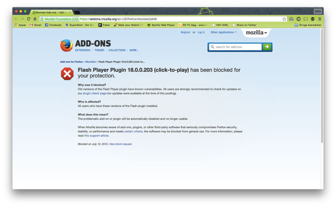336x207 pixels.
Task: Click the circular ID extension icon
Action: tap(298, 19)
